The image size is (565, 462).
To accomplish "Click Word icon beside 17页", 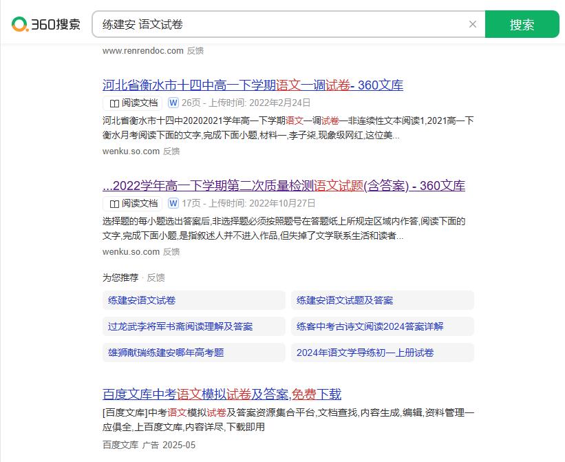I will 173,203.
